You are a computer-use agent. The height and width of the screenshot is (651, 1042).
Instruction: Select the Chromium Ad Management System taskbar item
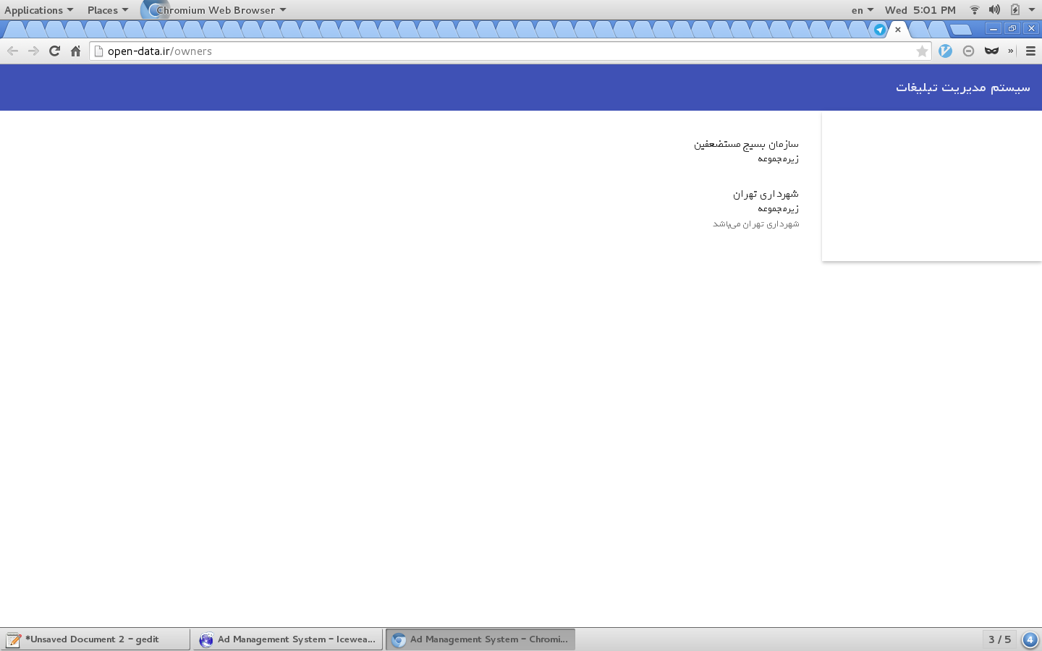pyautogui.click(x=480, y=639)
